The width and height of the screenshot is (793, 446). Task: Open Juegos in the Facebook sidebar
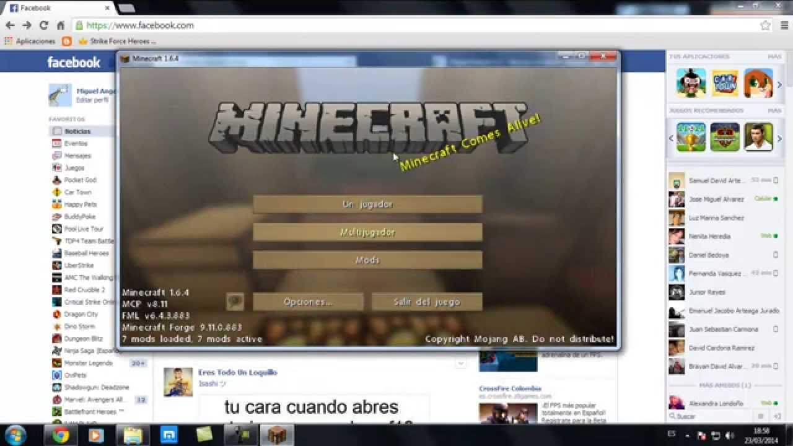tap(74, 168)
